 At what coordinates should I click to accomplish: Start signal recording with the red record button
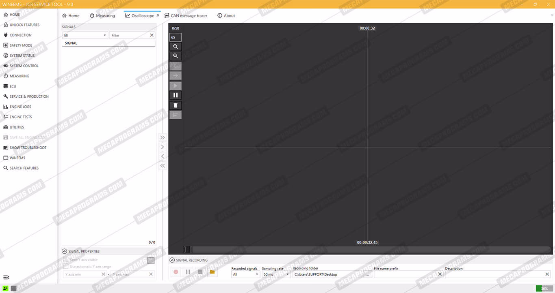click(x=176, y=272)
